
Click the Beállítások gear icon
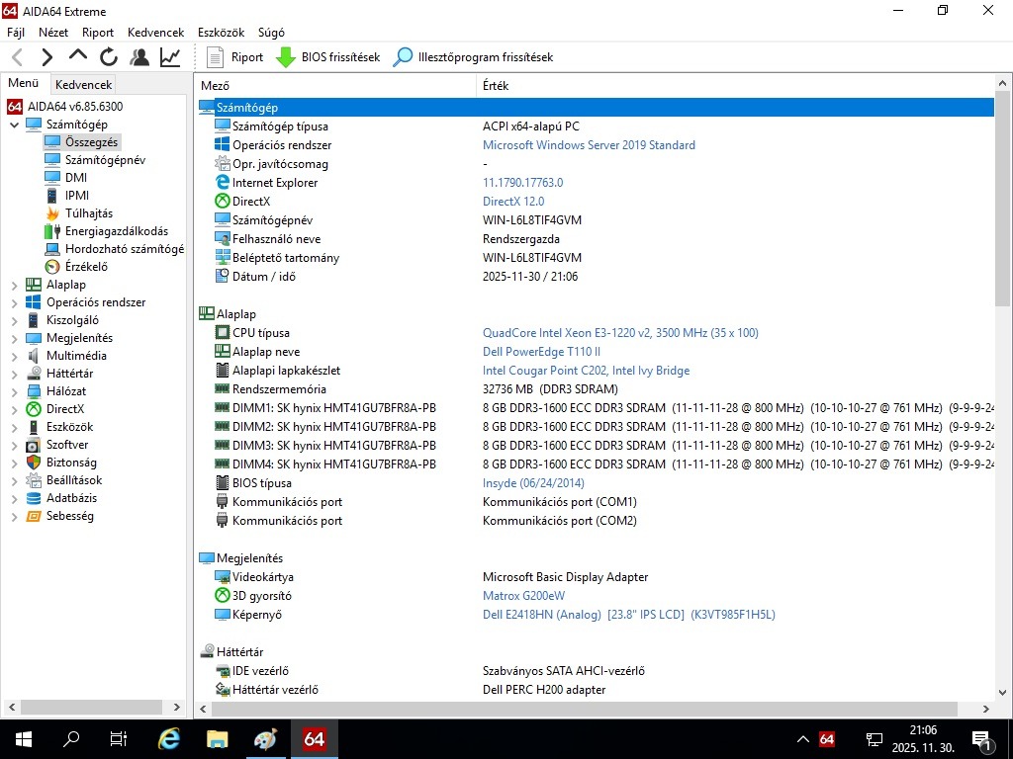click(x=34, y=480)
